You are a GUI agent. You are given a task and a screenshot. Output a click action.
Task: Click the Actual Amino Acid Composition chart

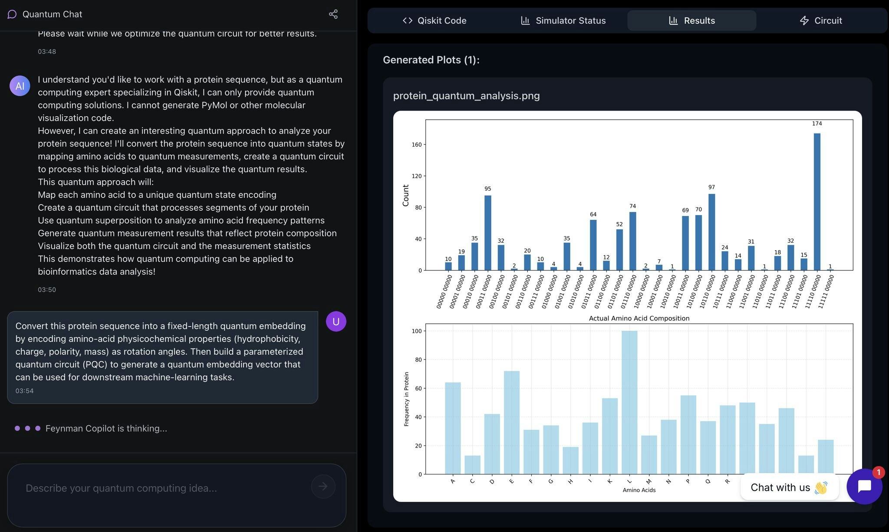click(639, 399)
